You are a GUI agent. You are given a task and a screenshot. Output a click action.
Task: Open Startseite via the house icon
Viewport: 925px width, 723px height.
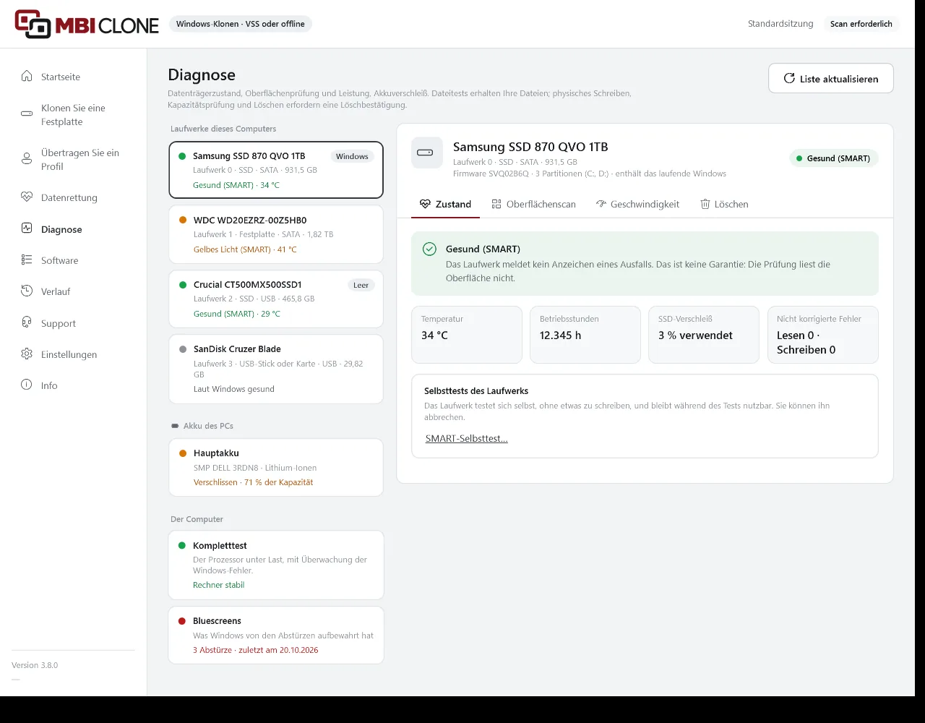pyautogui.click(x=27, y=76)
